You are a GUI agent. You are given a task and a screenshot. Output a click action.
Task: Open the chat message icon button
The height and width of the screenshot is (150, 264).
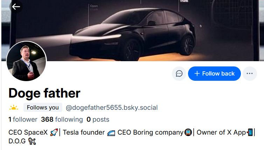click(x=179, y=73)
